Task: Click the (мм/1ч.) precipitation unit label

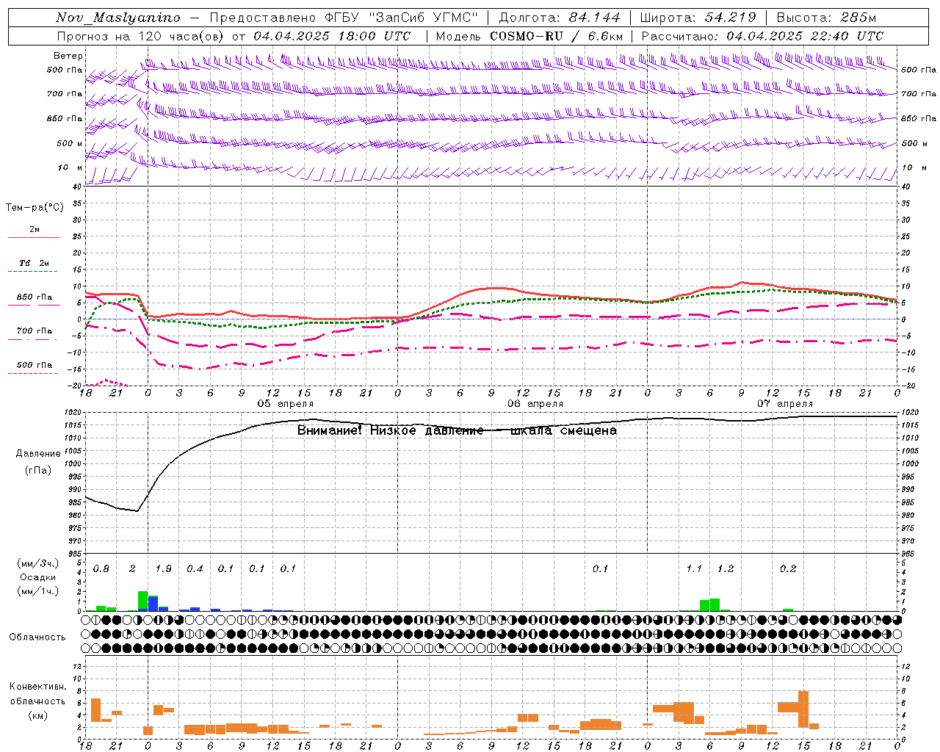Action: click(38, 591)
